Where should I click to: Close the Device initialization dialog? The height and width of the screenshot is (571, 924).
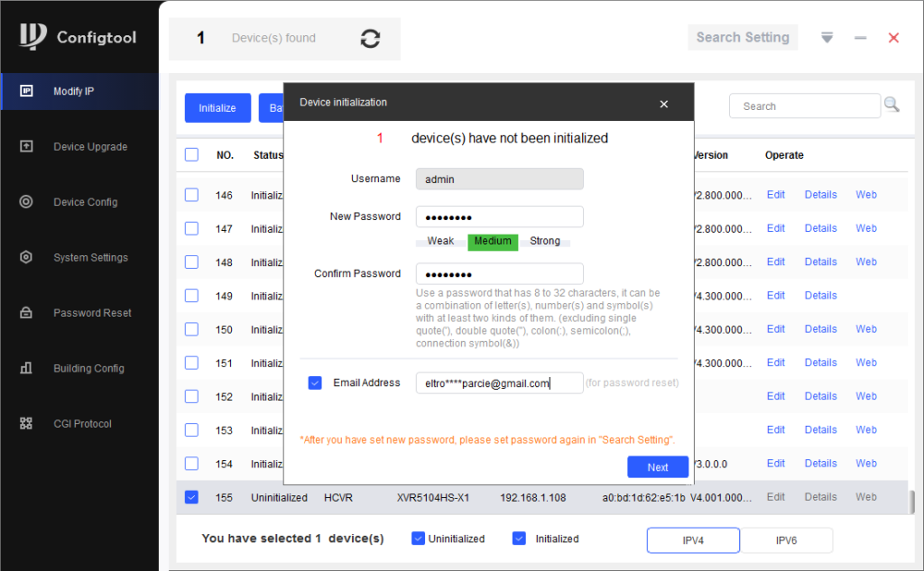click(664, 104)
